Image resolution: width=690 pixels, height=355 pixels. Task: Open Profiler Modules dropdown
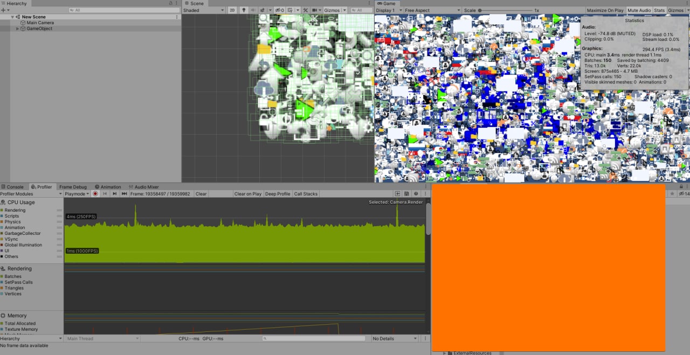coord(31,194)
